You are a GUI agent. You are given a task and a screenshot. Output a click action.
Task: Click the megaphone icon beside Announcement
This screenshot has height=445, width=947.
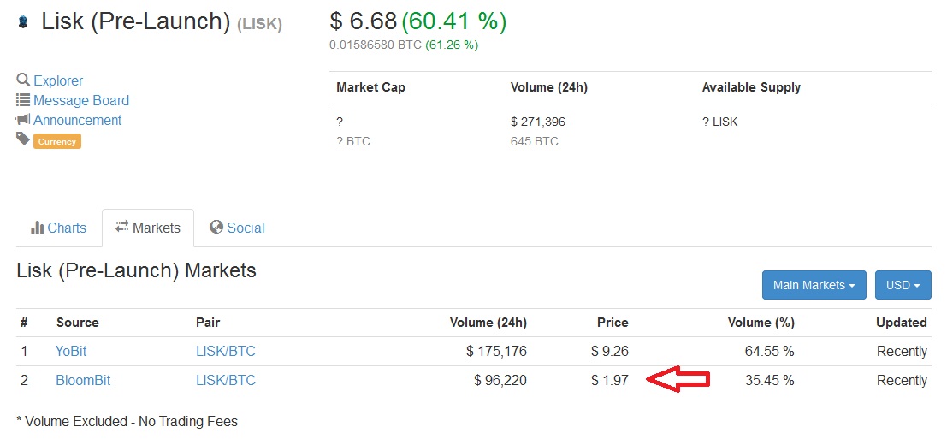tap(23, 120)
